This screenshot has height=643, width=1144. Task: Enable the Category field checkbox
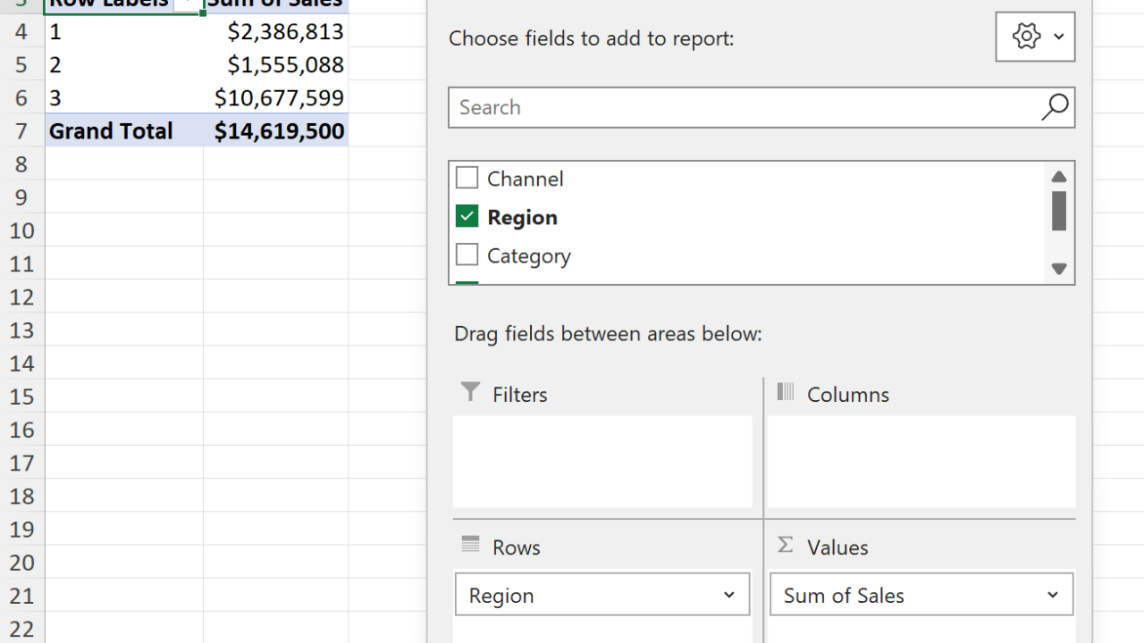[467, 255]
